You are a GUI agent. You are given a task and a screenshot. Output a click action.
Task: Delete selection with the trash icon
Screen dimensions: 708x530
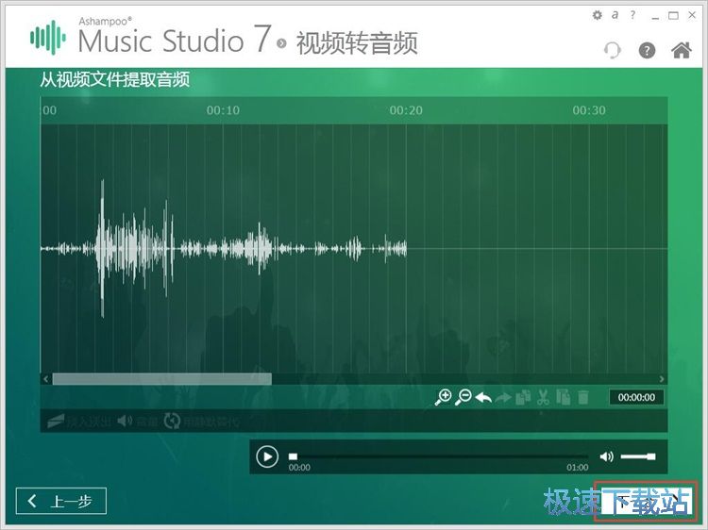coord(583,397)
